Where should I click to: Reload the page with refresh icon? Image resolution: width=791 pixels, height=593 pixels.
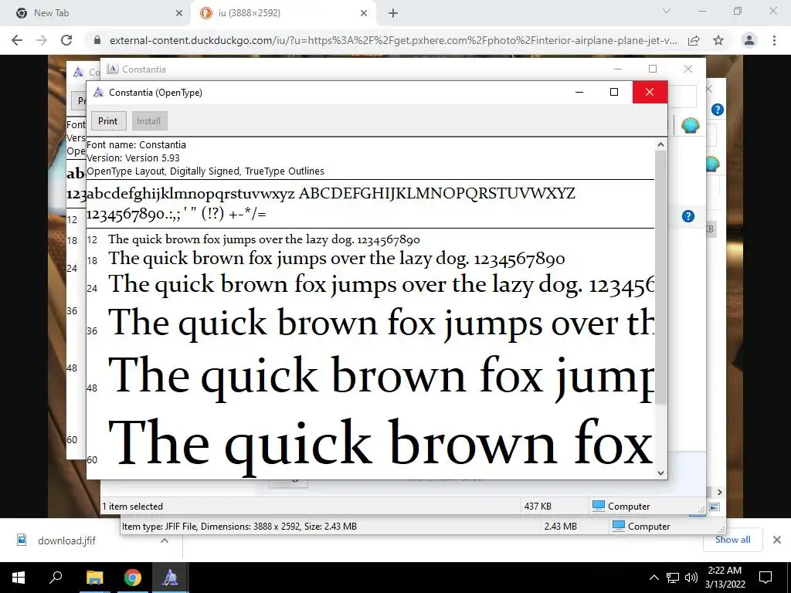pos(66,40)
